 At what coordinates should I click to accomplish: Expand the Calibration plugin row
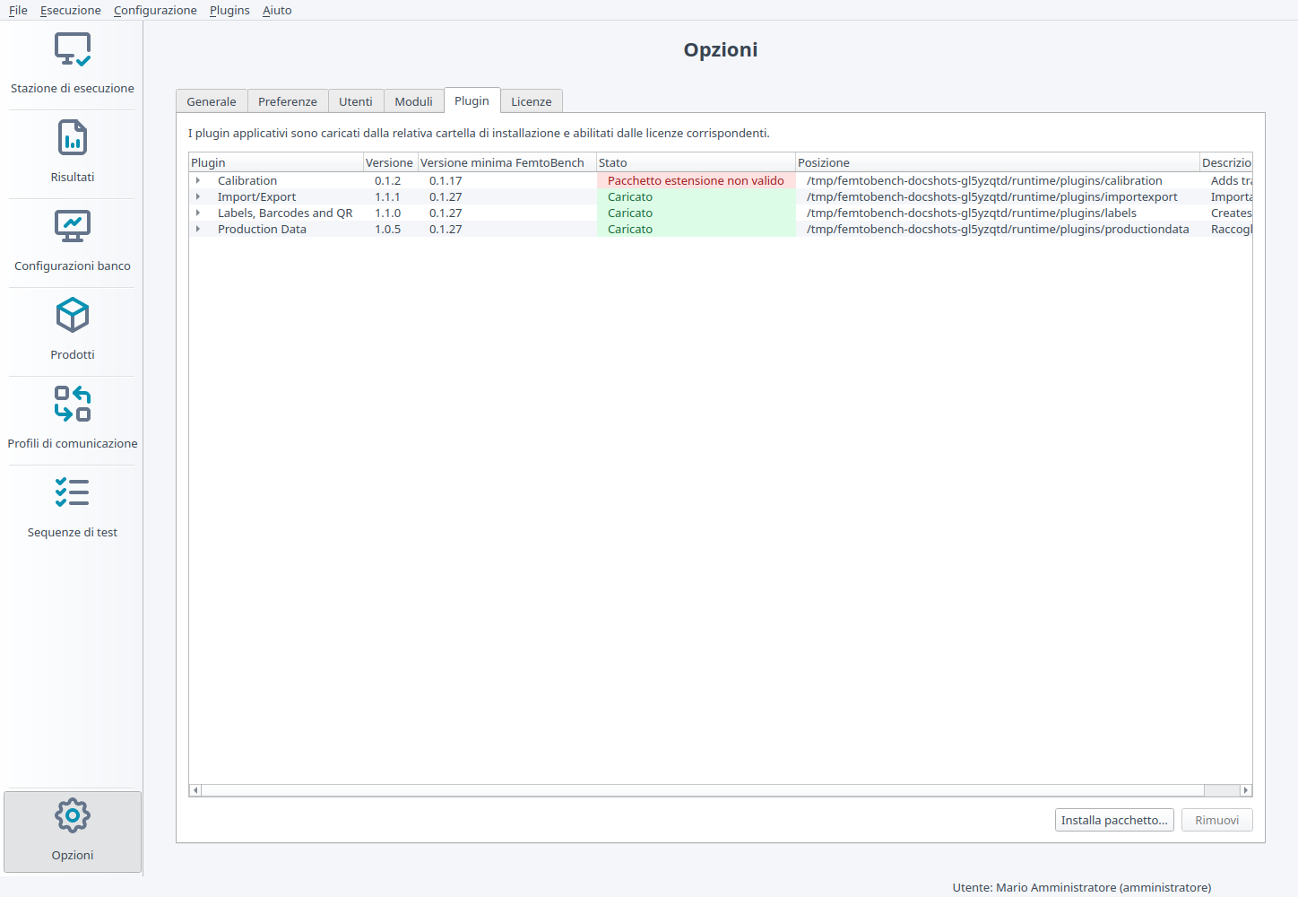198,180
